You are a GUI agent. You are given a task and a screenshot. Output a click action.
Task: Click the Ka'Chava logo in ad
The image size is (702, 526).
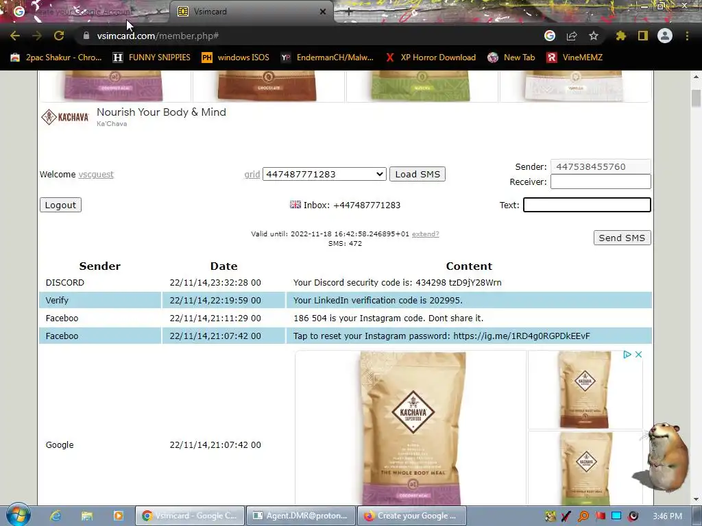click(65, 117)
